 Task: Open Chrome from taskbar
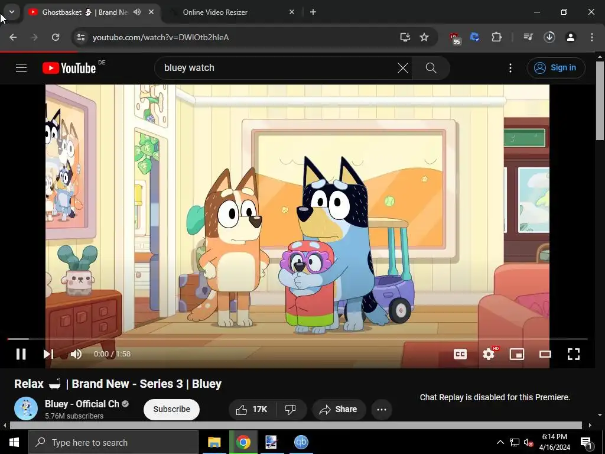click(x=243, y=442)
